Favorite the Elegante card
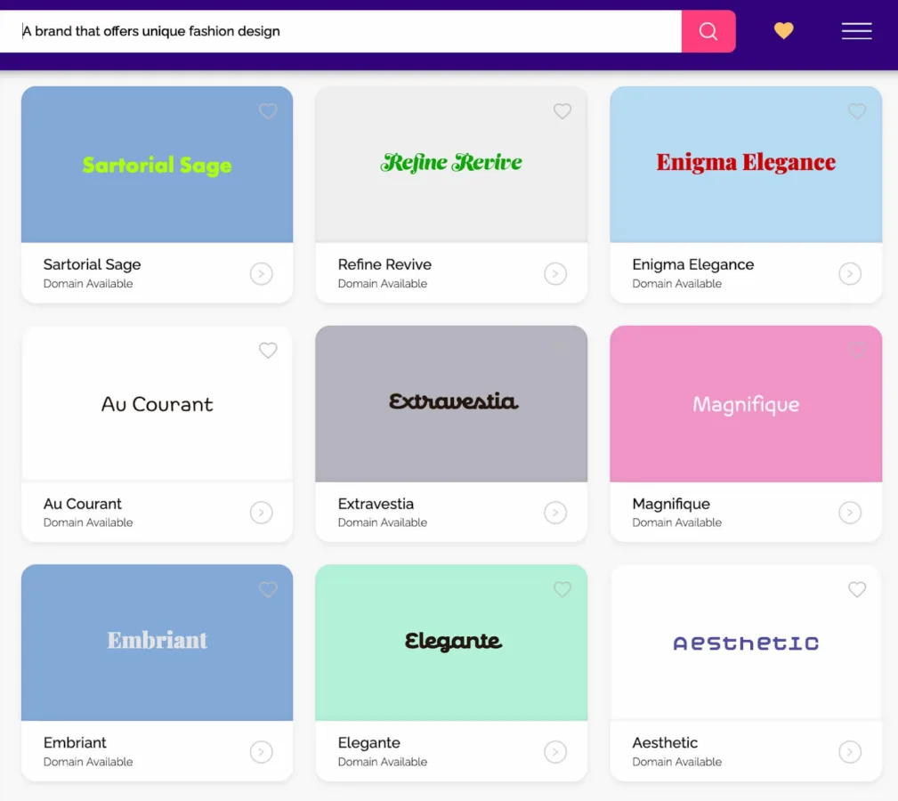The height and width of the screenshot is (801, 898). point(562,588)
